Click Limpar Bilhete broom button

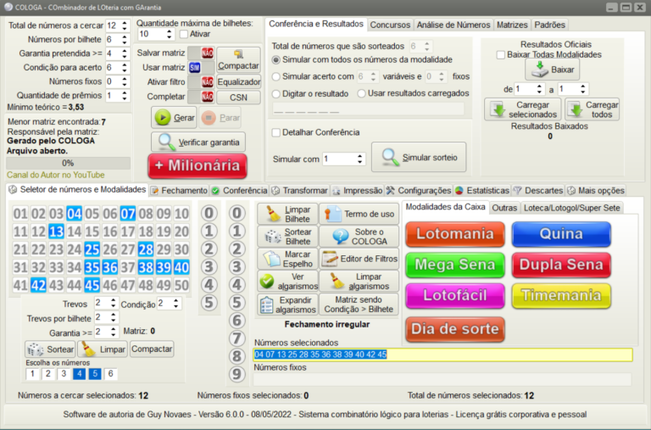287,214
